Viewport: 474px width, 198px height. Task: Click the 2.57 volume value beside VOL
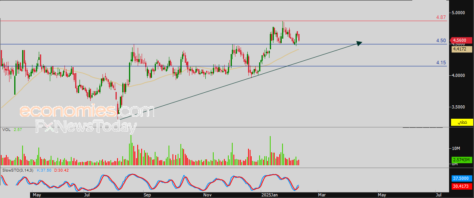click(x=18, y=130)
